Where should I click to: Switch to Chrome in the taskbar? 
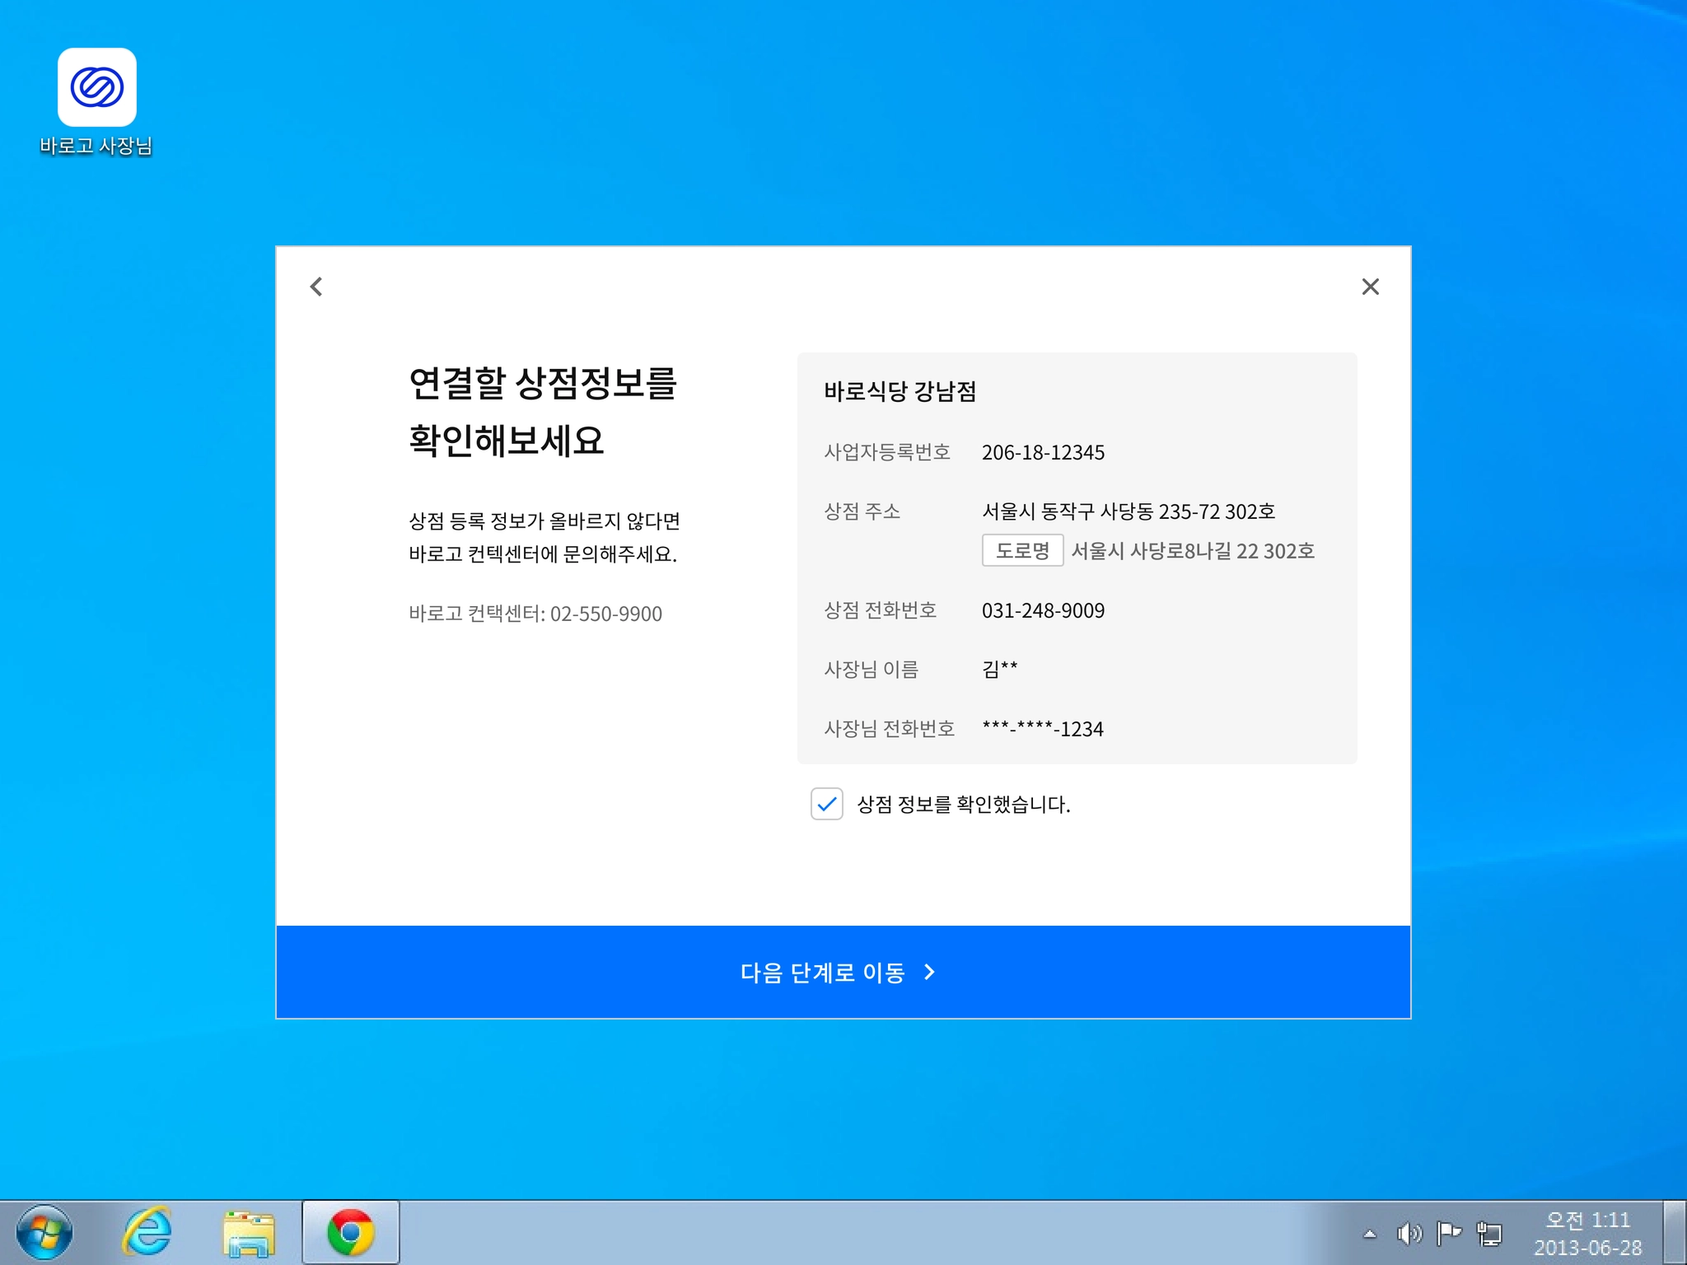coord(351,1233)
